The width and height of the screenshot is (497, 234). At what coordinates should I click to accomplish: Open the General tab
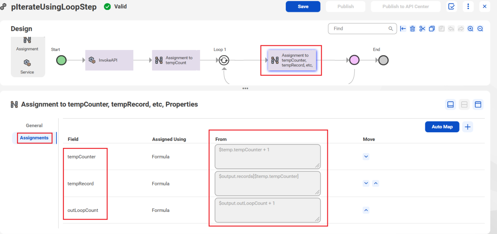[34, 126]
